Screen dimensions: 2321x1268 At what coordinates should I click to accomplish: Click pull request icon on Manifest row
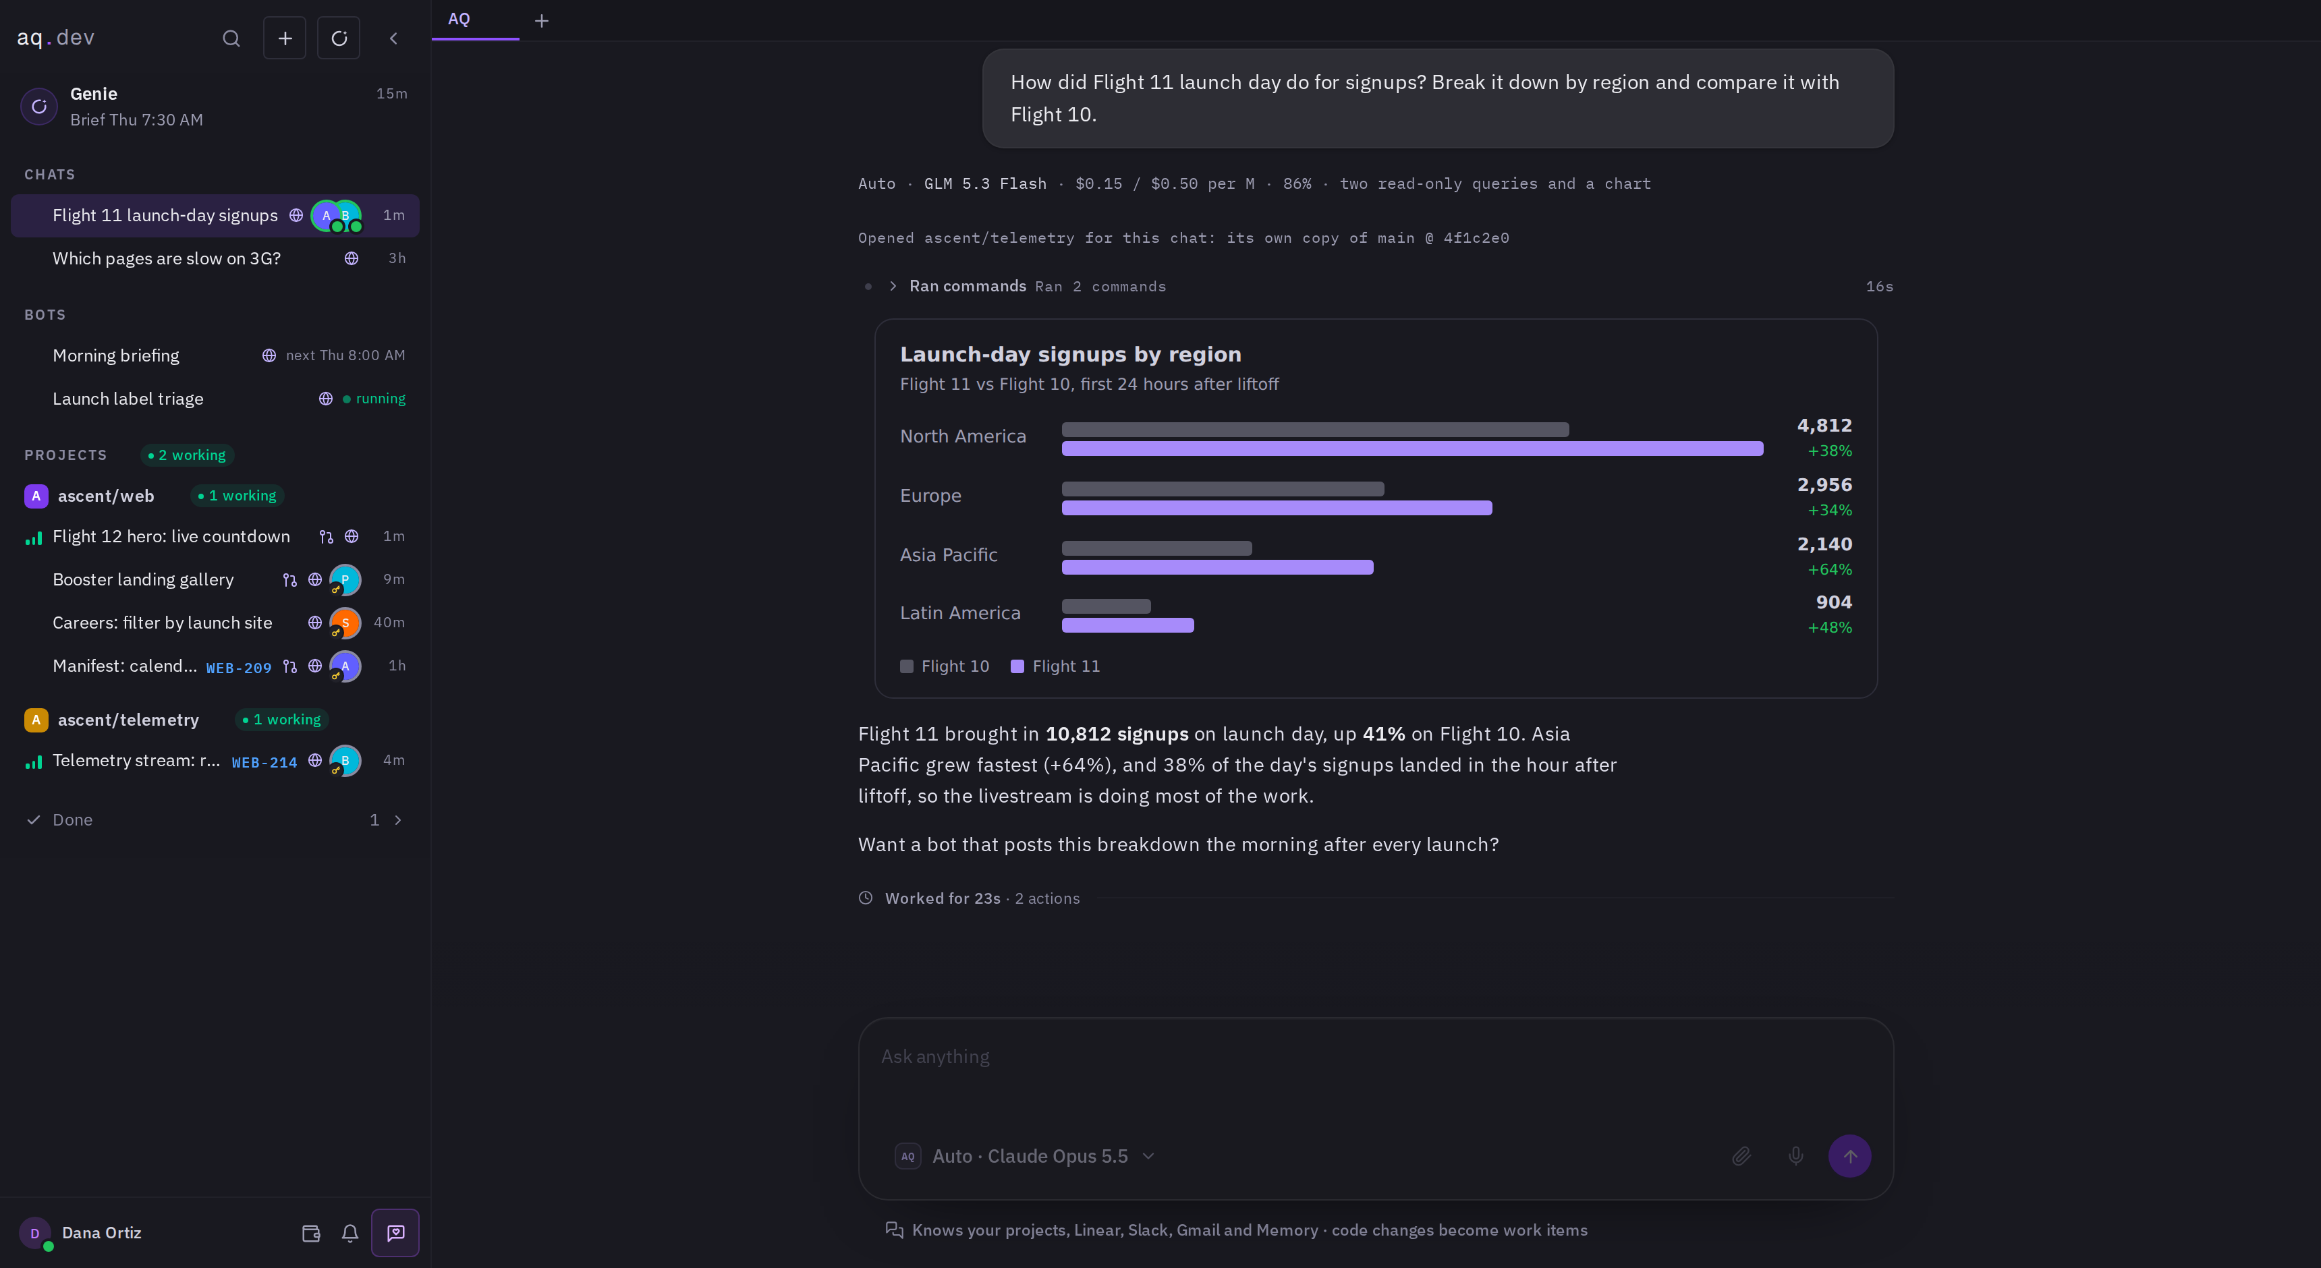(x=289, y=666)
